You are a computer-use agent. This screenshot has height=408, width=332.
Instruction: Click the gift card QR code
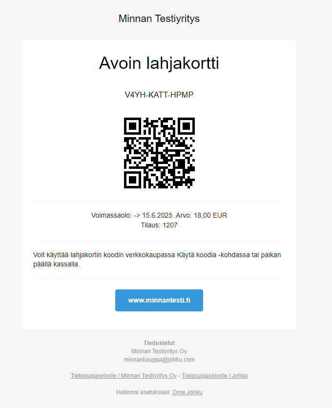click(159, 153)
